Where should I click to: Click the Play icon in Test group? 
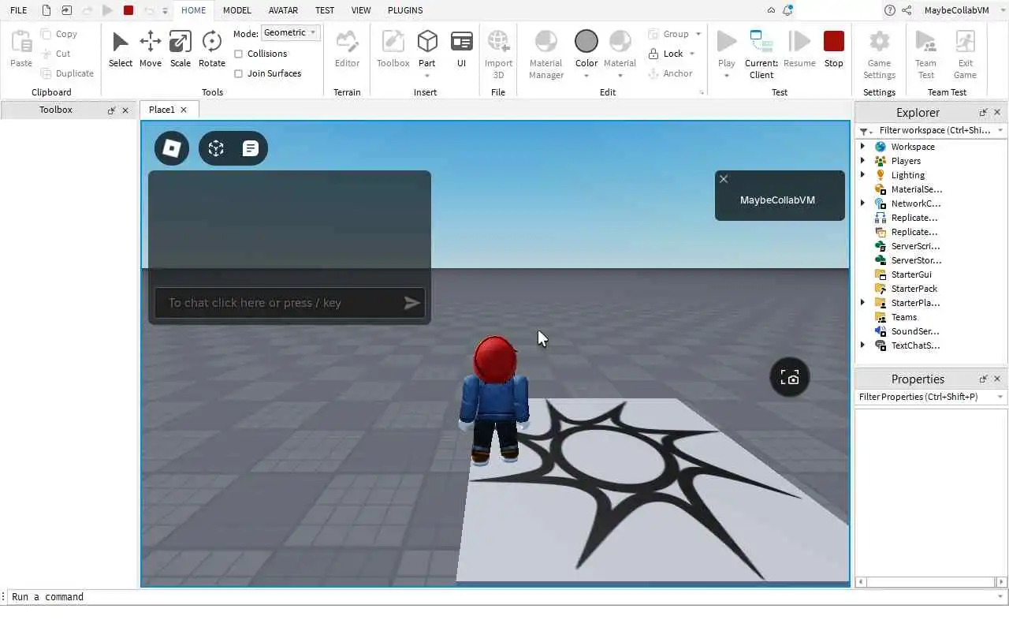[726, 41]
